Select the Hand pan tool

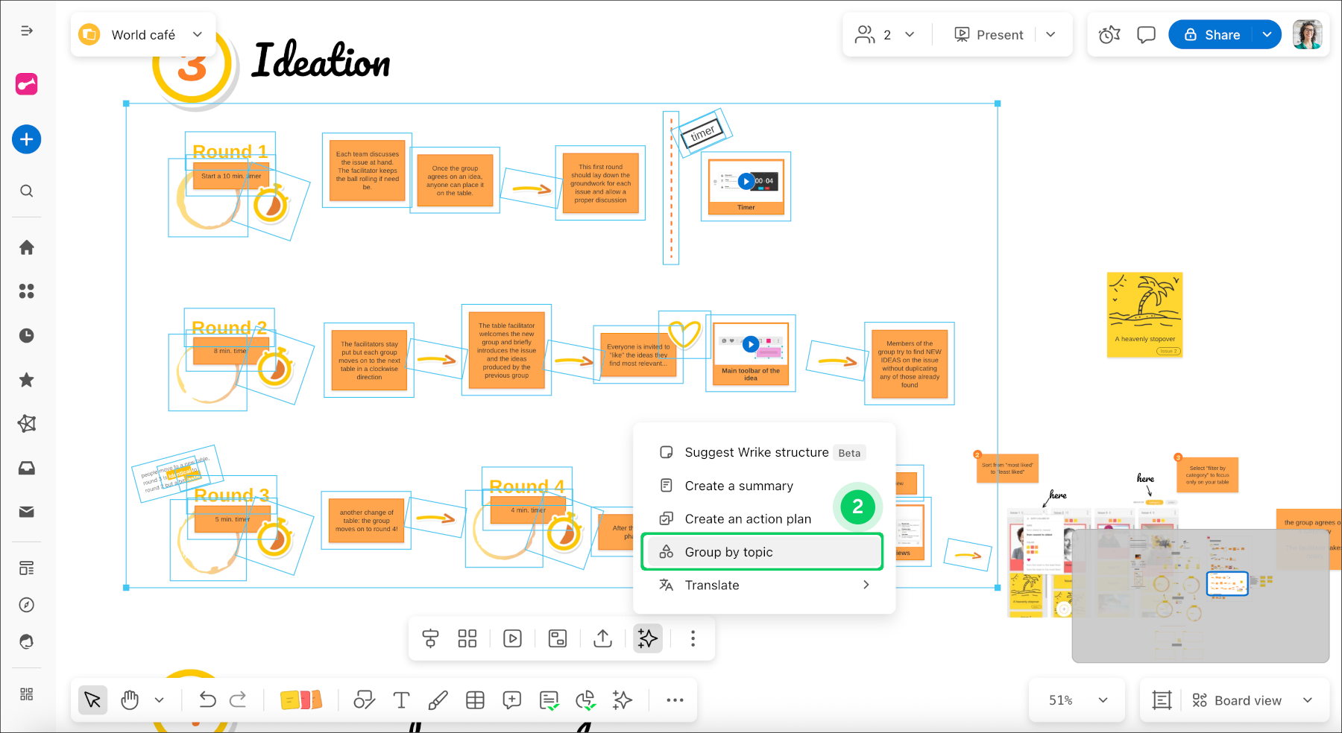coord(130,700)
